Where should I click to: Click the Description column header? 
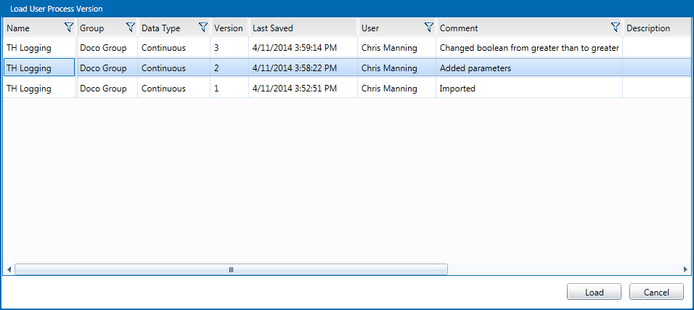(x=648, y=28)
